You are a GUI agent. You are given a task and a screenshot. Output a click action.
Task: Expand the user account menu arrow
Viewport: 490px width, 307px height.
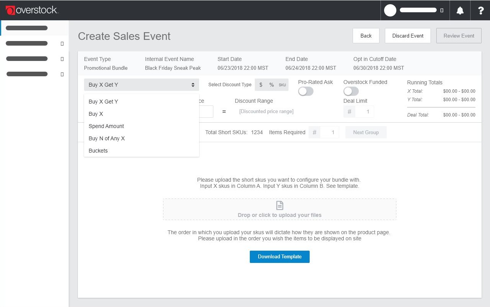442,10
